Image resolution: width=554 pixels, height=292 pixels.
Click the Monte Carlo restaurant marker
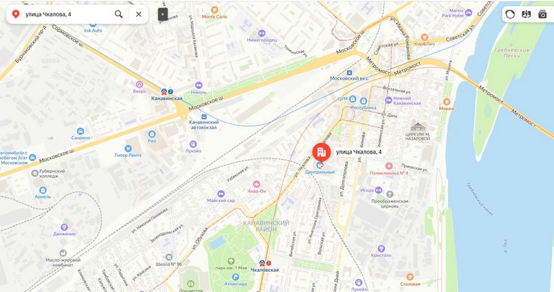tap(215, 10)
